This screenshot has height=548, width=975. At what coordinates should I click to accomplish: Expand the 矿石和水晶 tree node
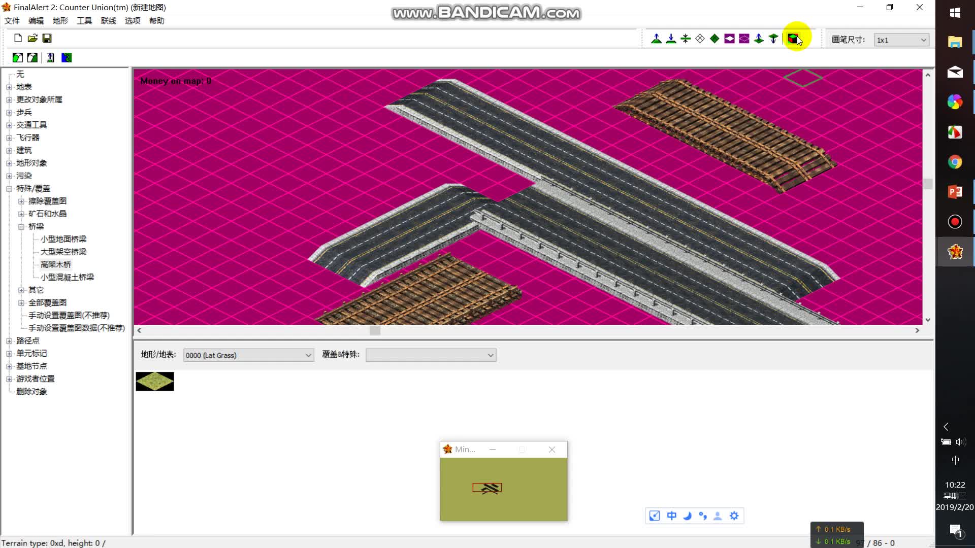(x=21, y=214)
